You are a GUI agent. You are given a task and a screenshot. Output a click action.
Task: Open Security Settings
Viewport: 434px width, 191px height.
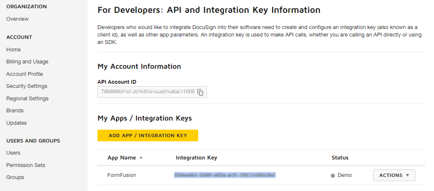[x=27, y=86]
